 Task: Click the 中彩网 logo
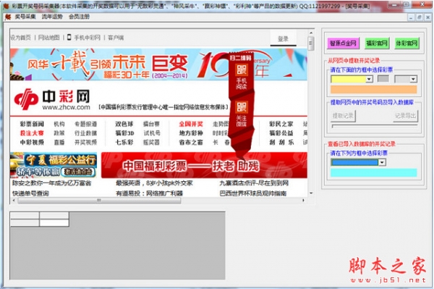pyautogui.click(x=52, y=100)
